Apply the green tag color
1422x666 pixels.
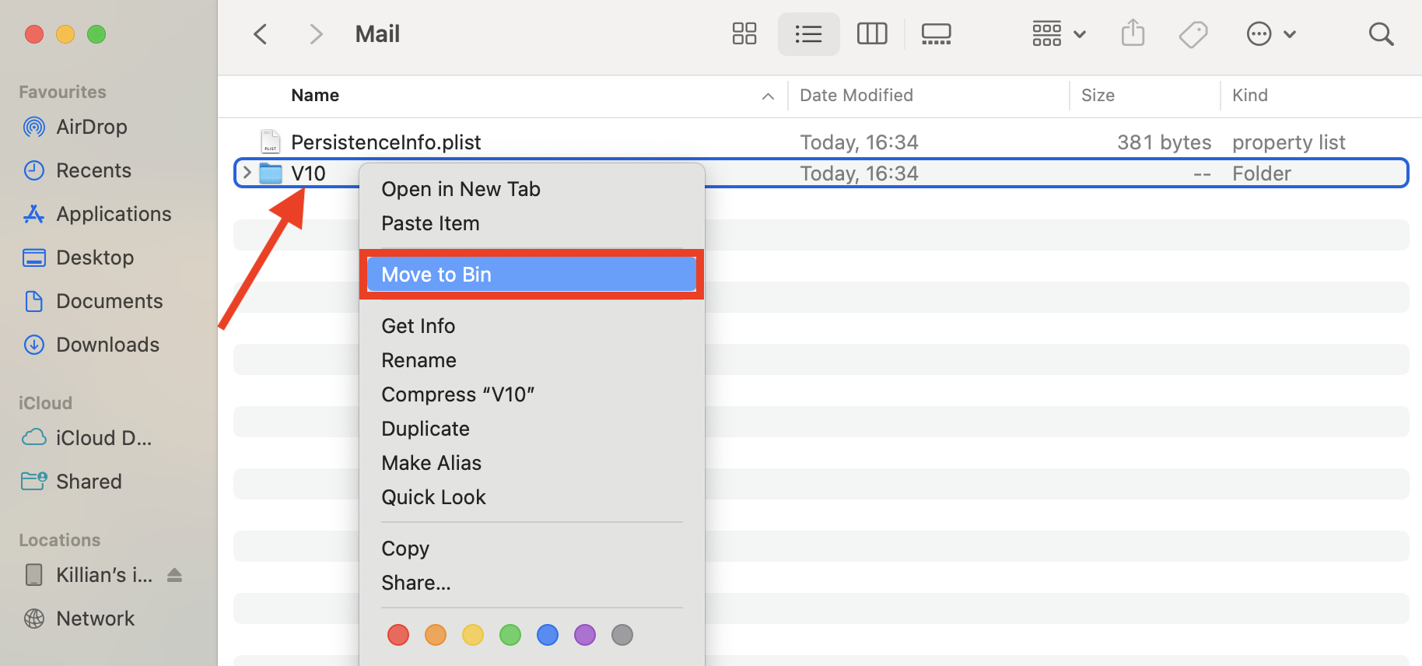510,635
